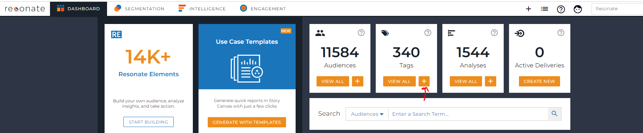Image resolution: width=643 pixels, height=133 pixels.
Task: Open help for the Analyses card
Action: (x=494, y=32)
